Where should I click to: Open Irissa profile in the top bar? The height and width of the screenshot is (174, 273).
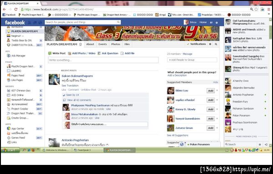point(190,22)
